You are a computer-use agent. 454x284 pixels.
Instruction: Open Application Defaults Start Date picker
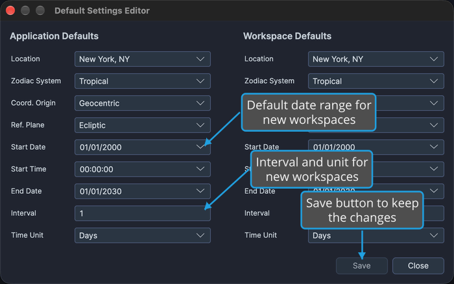[143, 147]
